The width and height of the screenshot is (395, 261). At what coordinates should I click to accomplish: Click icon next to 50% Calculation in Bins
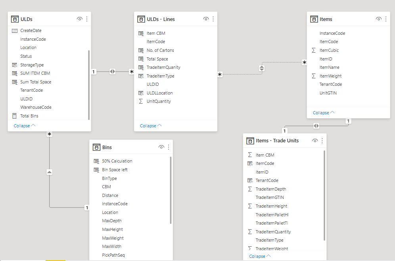pyautogui.click(x=96, y=161)
